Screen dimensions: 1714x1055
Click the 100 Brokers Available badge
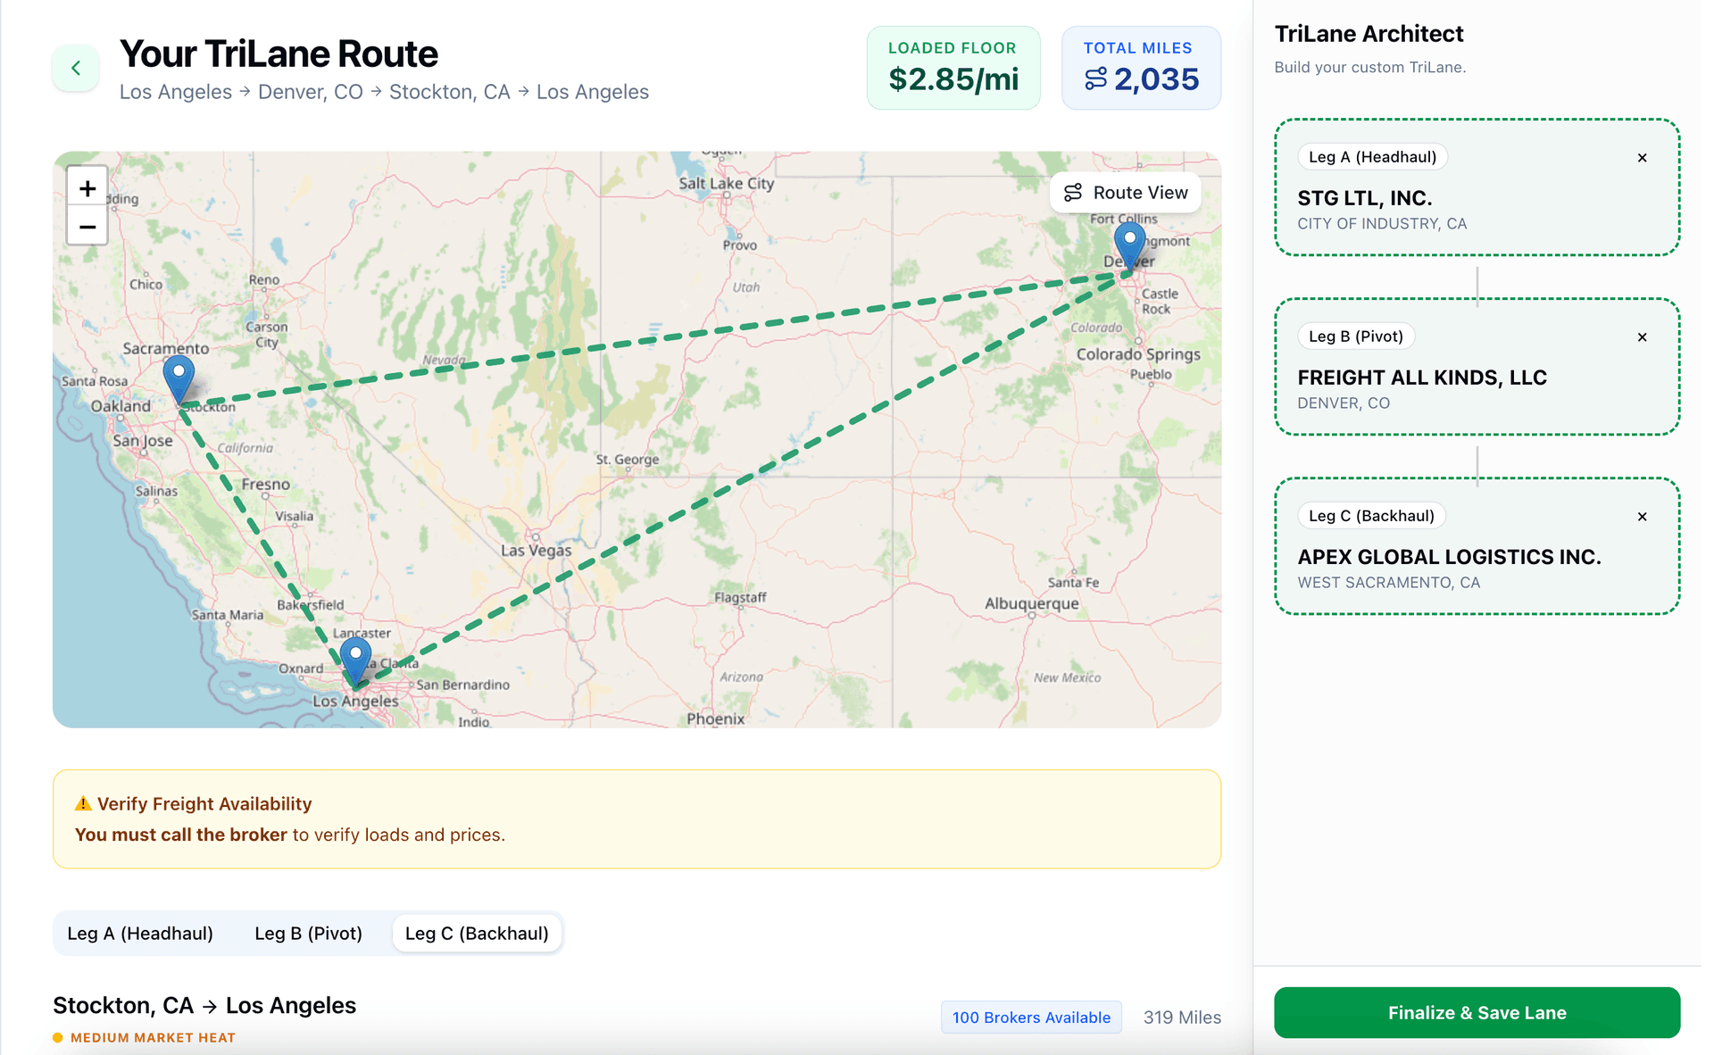(x=1031, y=1018)
